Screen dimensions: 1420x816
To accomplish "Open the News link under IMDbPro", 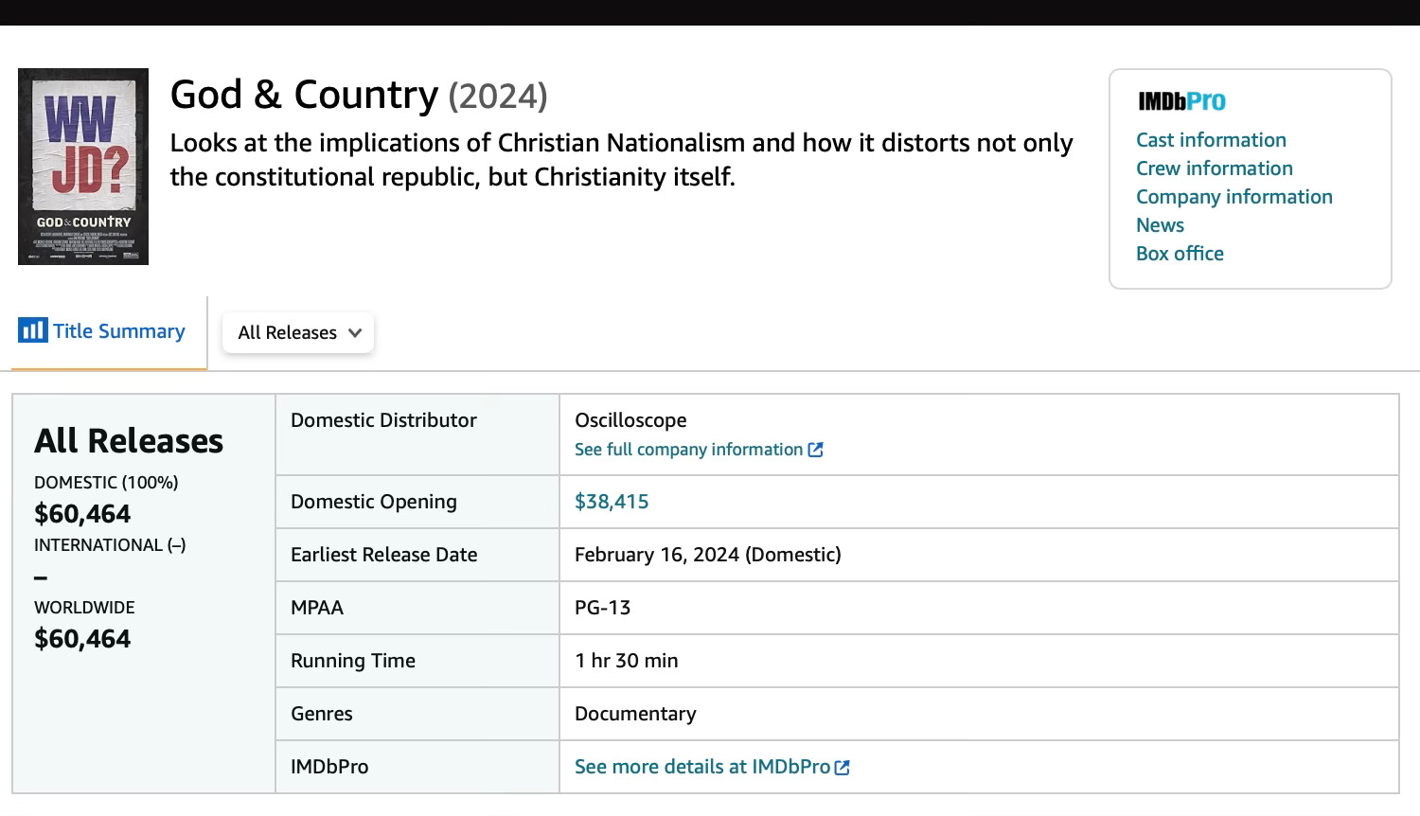I will point(1160,225).
